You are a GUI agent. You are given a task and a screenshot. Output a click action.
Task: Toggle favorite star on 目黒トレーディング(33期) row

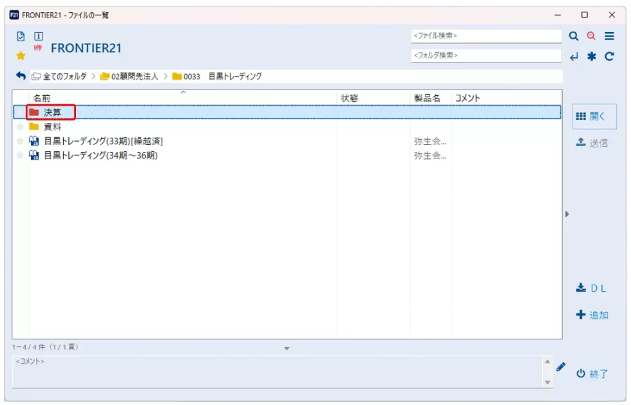tap(20, 141)
